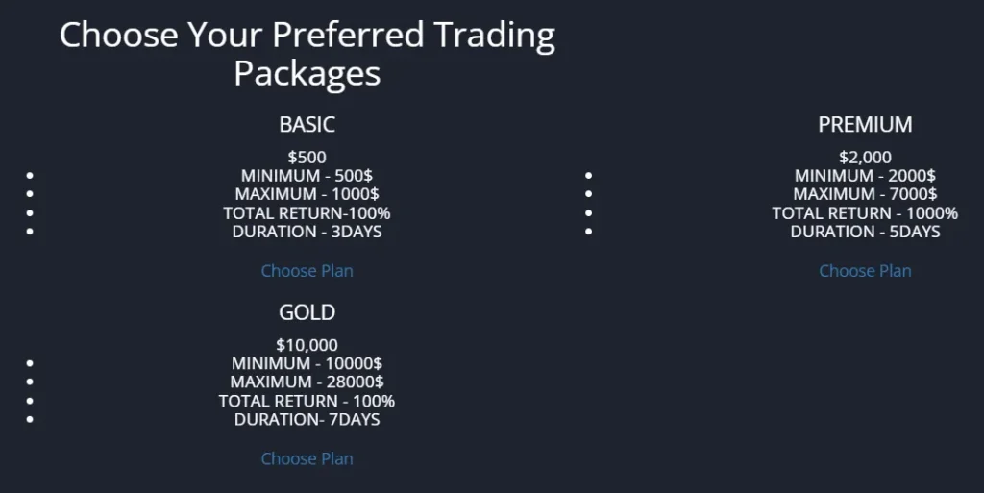The image size is (984, 493).
Task: Click Choose Plan under GOLD package
Action: (307, 458)
